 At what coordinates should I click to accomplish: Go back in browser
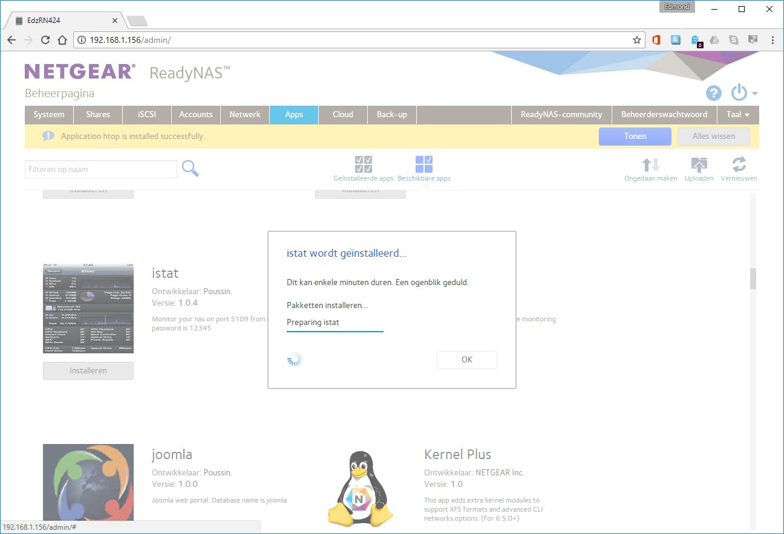11,40
